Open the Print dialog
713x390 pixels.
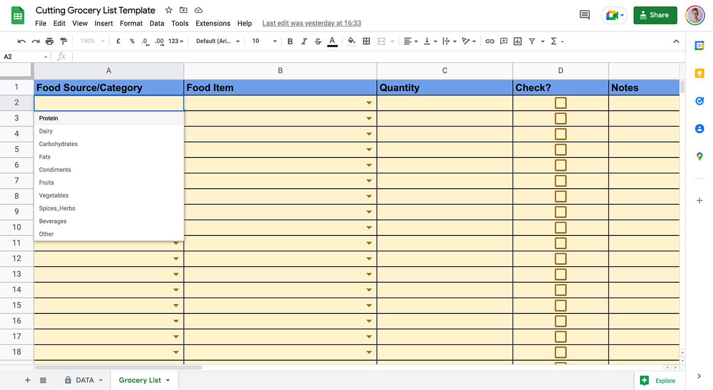[x=49, y=41]
